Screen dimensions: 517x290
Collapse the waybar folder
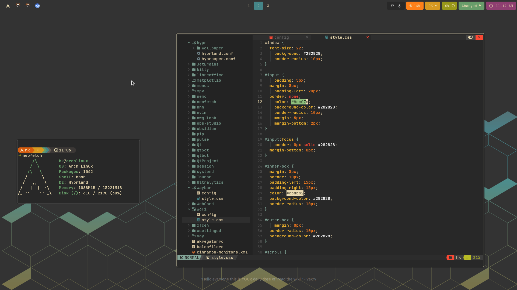pyautogui.click(x=189, y=188)
